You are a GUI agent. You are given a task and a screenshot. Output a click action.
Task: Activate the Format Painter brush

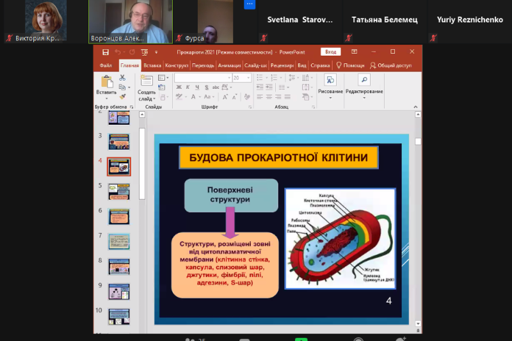pos(122,96)
